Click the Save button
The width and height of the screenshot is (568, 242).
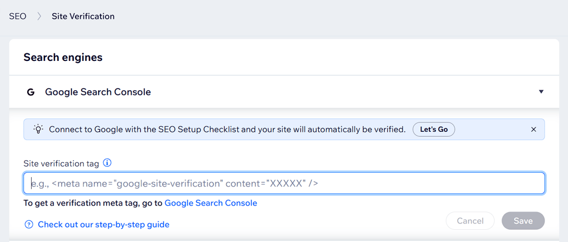pos(523,220)
